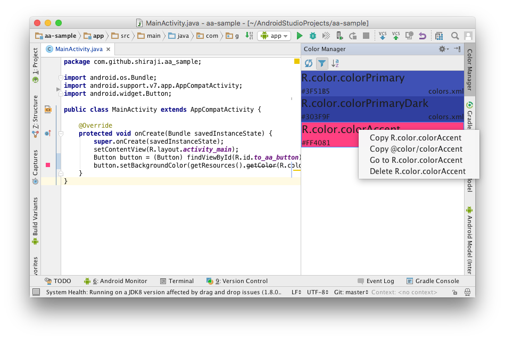Screen dimensions: 505x340
Task: Open the Event Log
Action: 376,281
